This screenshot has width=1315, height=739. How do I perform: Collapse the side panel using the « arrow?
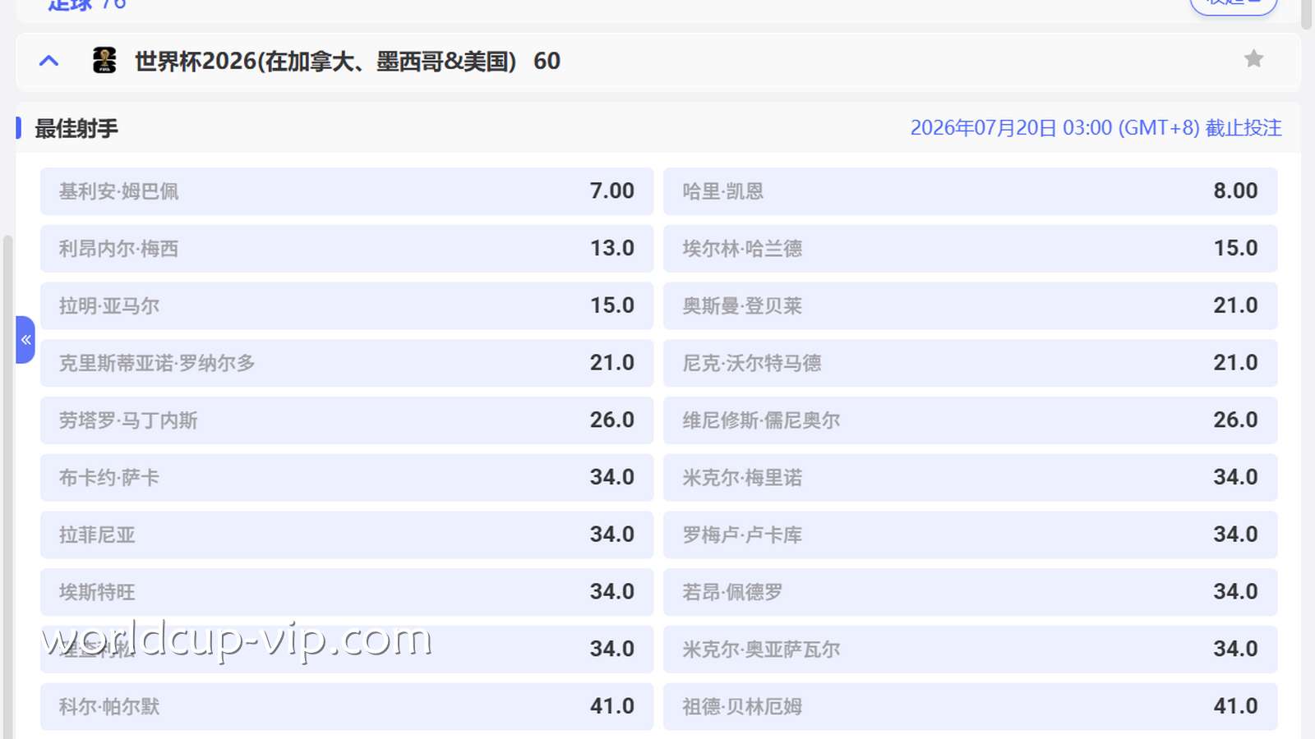click(x=25, y=339)
